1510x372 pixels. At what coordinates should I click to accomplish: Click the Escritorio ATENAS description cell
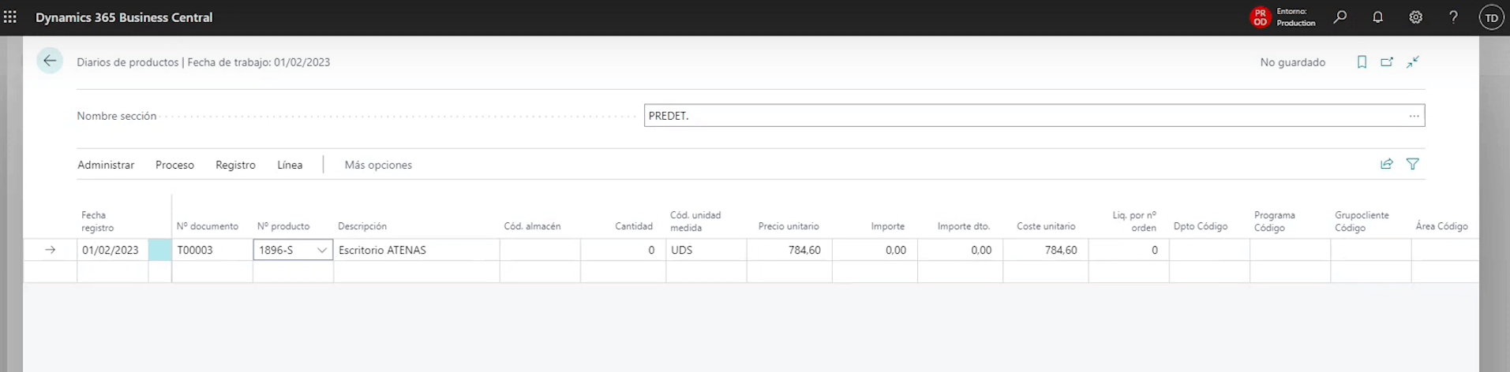click(416, 250)
